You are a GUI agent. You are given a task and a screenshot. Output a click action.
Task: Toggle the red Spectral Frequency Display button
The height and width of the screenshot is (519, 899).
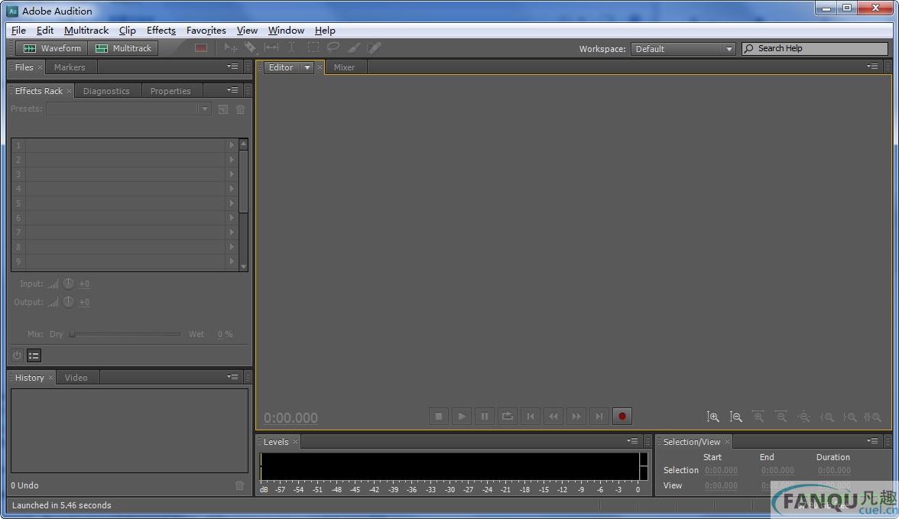click(200, 48)
